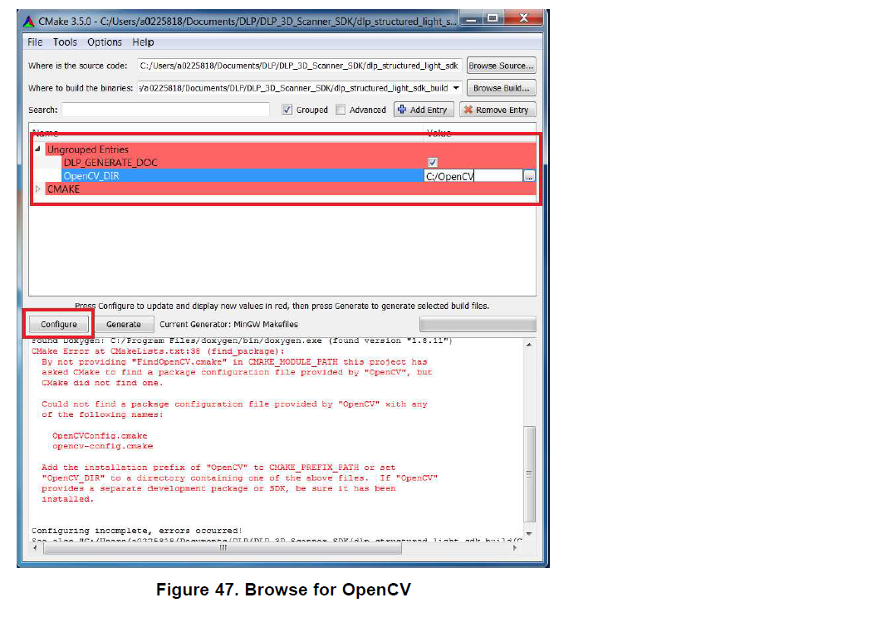892x632 pixels.
Task: Click the Remove Entry button
Action: pyautogui.click(x=497, y=110)
